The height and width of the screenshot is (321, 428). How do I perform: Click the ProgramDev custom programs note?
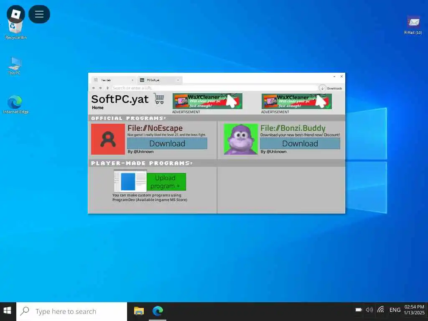click(150, 197)
